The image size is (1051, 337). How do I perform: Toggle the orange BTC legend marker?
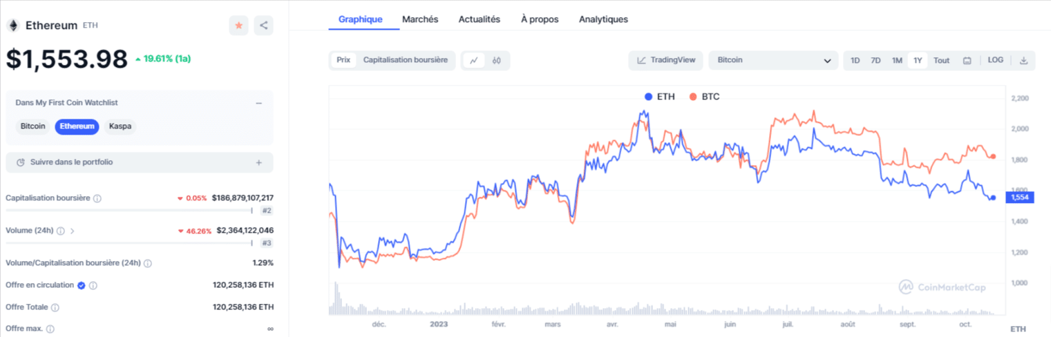(x=694, y=97)
